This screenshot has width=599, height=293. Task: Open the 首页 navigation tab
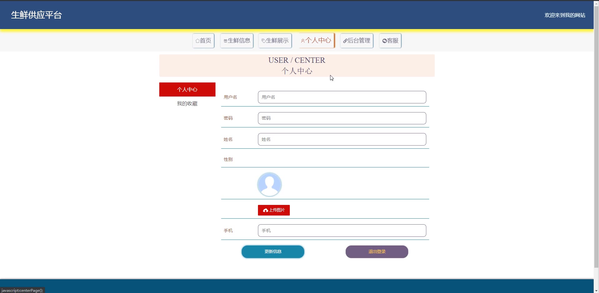[203, 41]
